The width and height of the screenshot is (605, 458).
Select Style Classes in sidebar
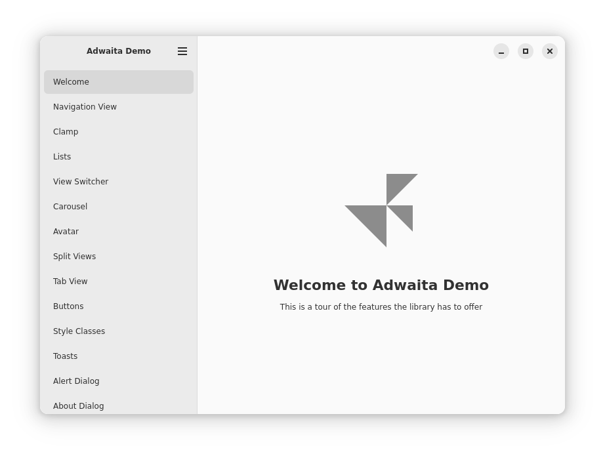[x=118, y=331]
